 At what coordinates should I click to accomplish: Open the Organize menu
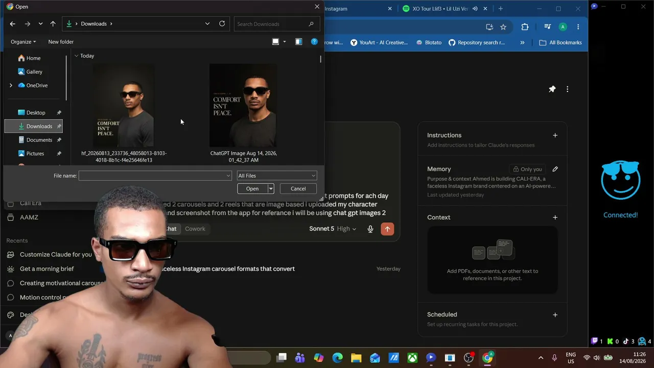pyautogui.click(x=23, y=42)
